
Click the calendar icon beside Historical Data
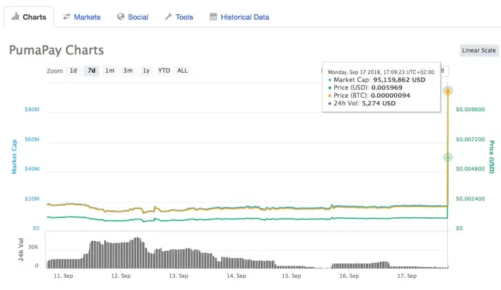click(x=213, y=17)
